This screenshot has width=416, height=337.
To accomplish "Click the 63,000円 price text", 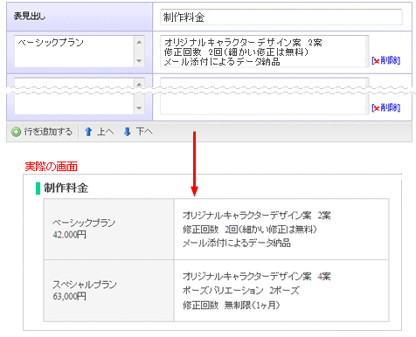I will pos(70,296).
